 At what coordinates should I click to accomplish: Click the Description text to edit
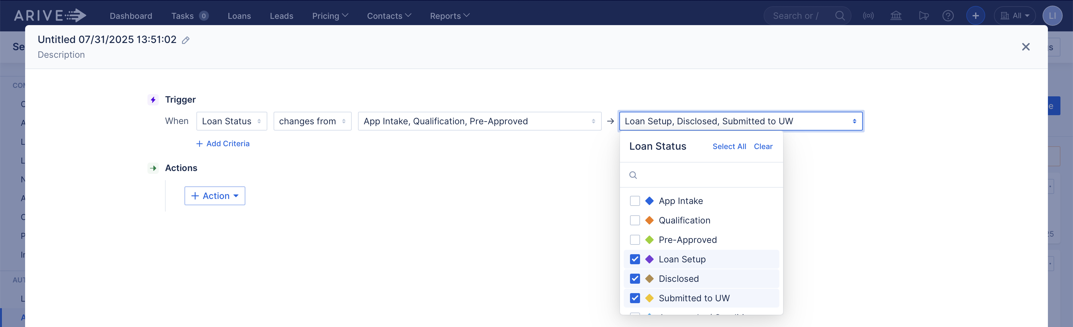point(61,55)
